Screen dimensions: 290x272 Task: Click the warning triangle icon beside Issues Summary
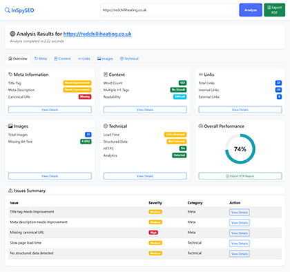pos(10,191)
